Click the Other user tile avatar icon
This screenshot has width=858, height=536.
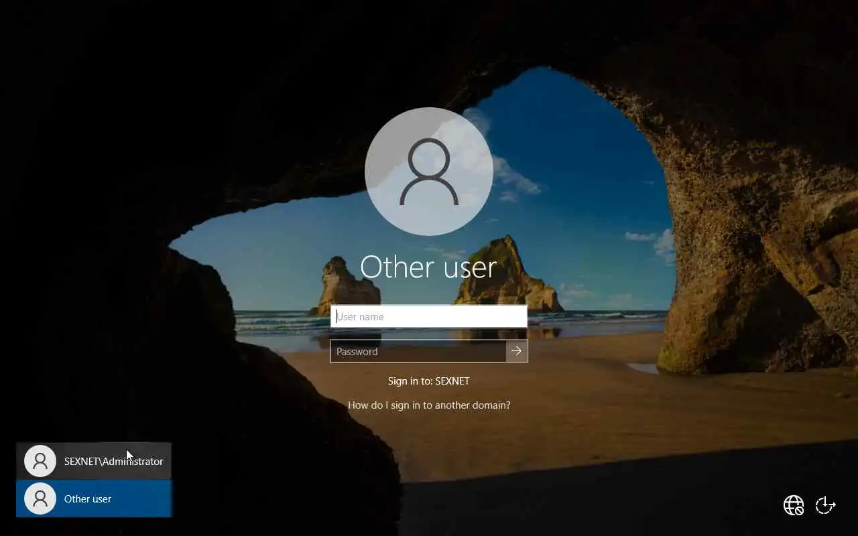click(x=40, y=498)
